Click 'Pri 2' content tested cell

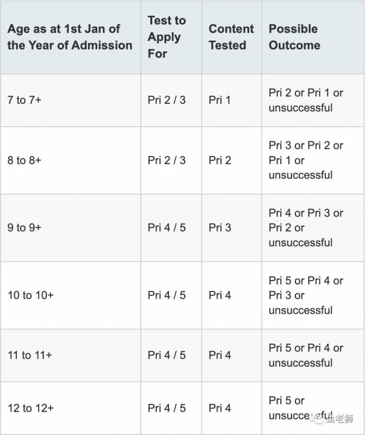pos(219,160)
